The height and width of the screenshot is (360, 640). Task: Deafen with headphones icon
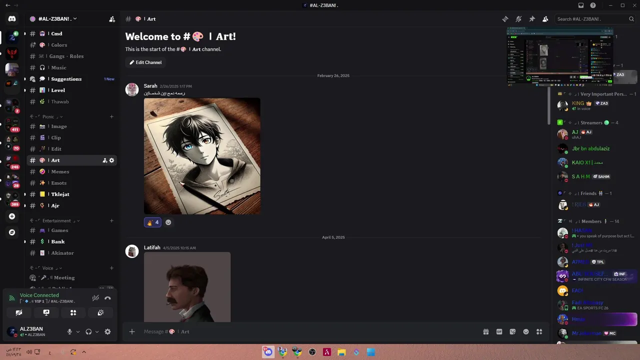coord(88,331)
